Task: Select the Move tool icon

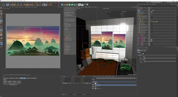Action: coord(24,5)
